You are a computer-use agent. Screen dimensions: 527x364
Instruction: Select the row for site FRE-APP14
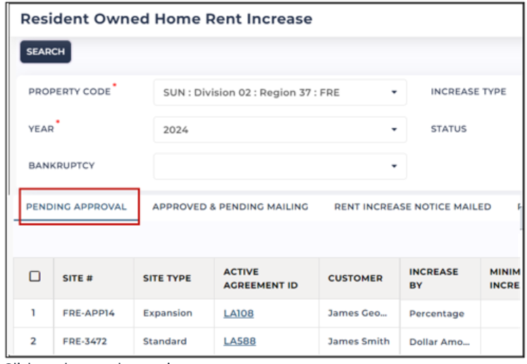click(x=267, y=313)
